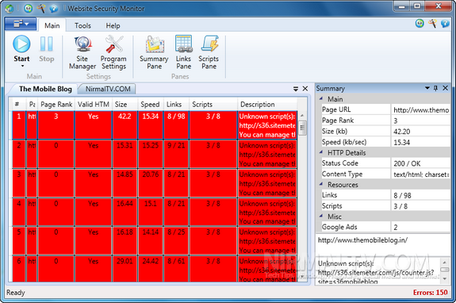The image size is (456, 303).
Task: Click the Status Code value 200 / OK
Action: pos(421,163)
